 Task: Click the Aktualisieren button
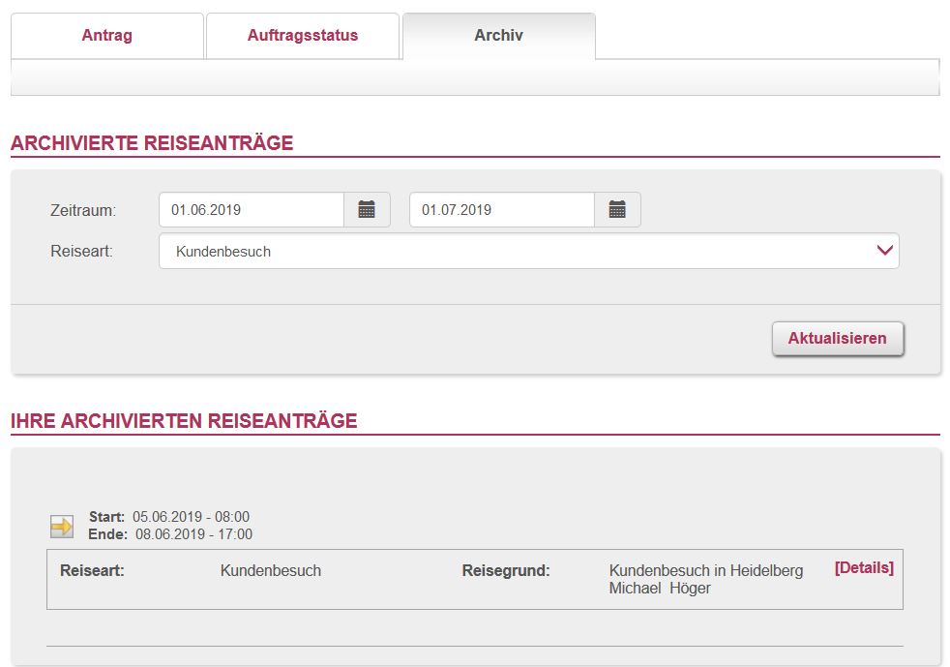point(838,339)
